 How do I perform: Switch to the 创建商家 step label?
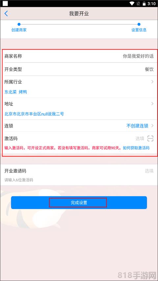click(x=19, y=30)
